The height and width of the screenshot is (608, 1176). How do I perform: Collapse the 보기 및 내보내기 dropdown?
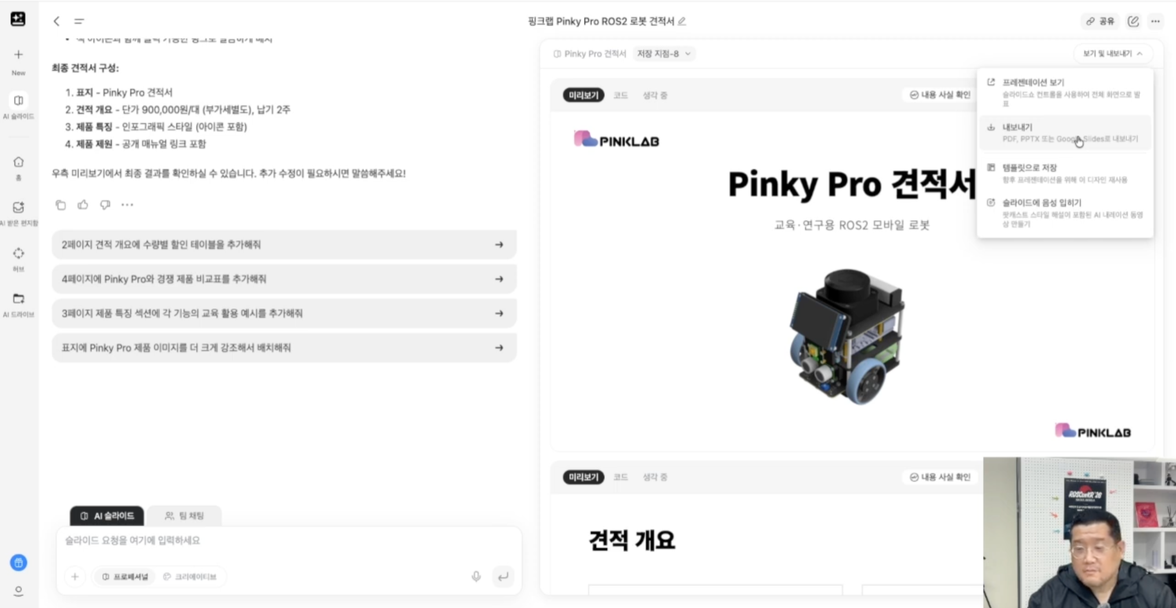click(1112, 54)
